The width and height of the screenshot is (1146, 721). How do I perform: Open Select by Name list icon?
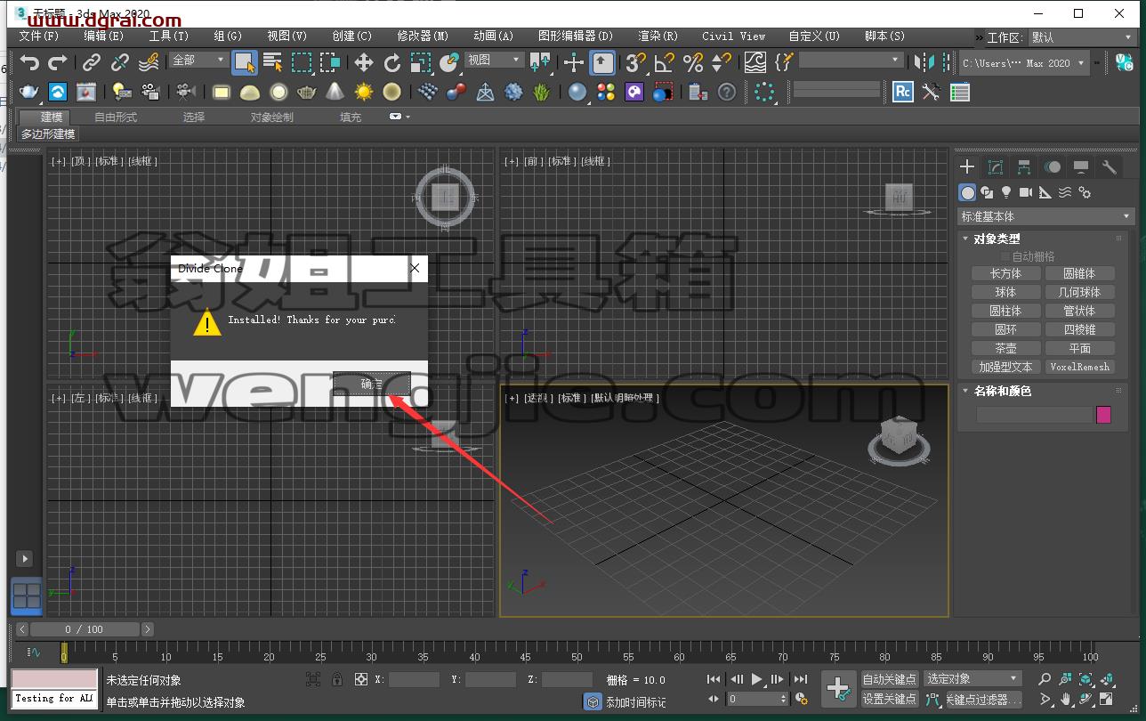click(x=273, y=62)
